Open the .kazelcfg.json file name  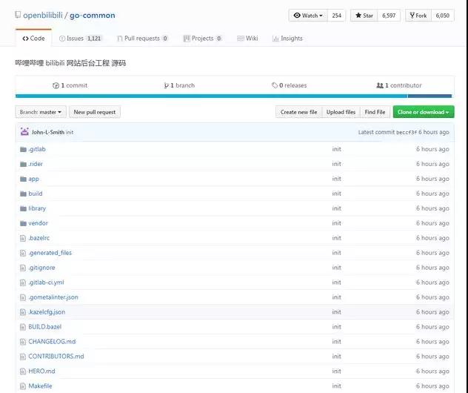47,312
